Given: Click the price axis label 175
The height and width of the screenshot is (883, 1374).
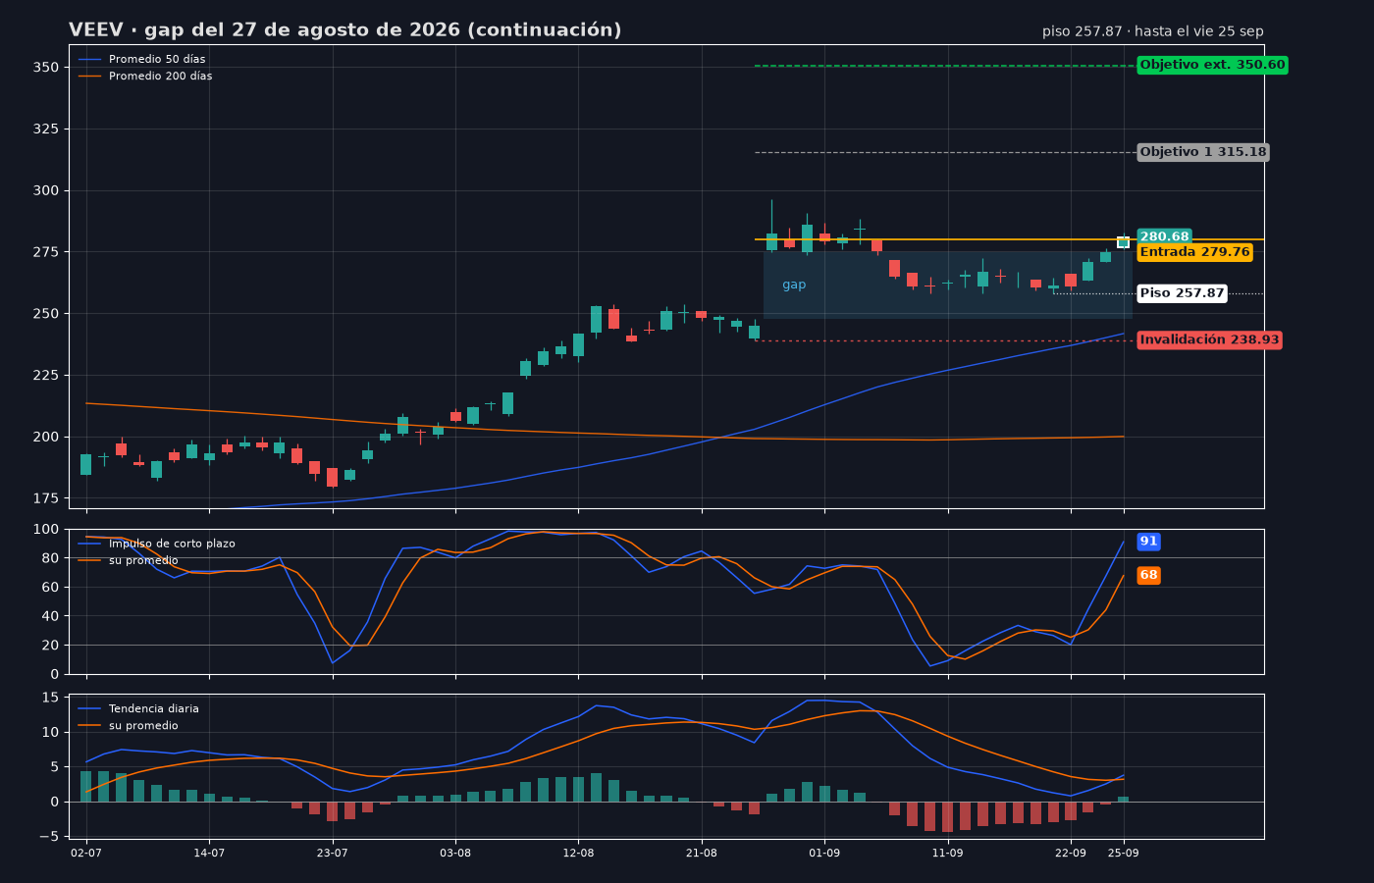Looking at the screenshot, I should click(46, 498).
